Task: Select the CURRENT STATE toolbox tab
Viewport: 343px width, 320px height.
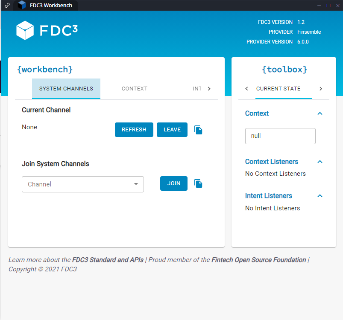Action: click(278, 89)
